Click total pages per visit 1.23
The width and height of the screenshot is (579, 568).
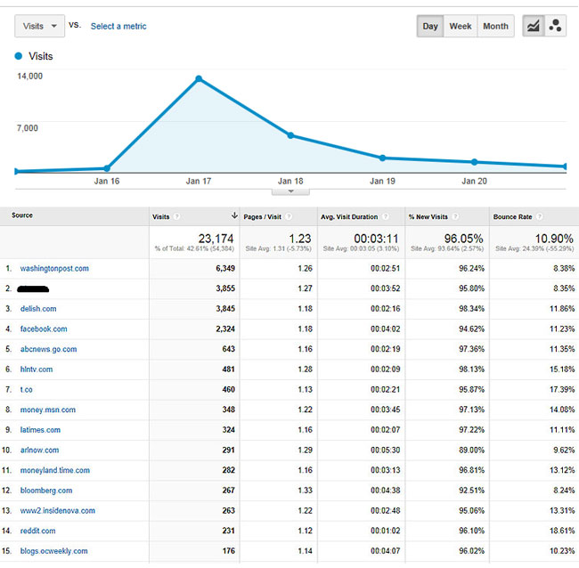point(300,238)
